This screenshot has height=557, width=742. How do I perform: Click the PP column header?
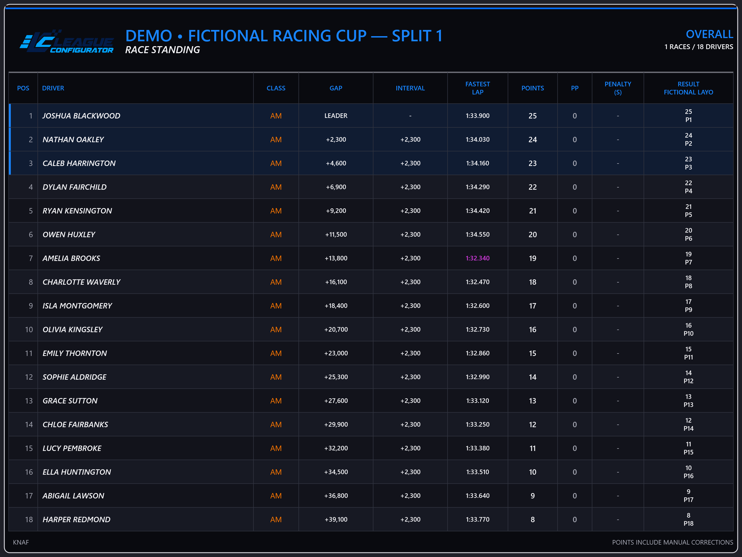click(575, 88)
